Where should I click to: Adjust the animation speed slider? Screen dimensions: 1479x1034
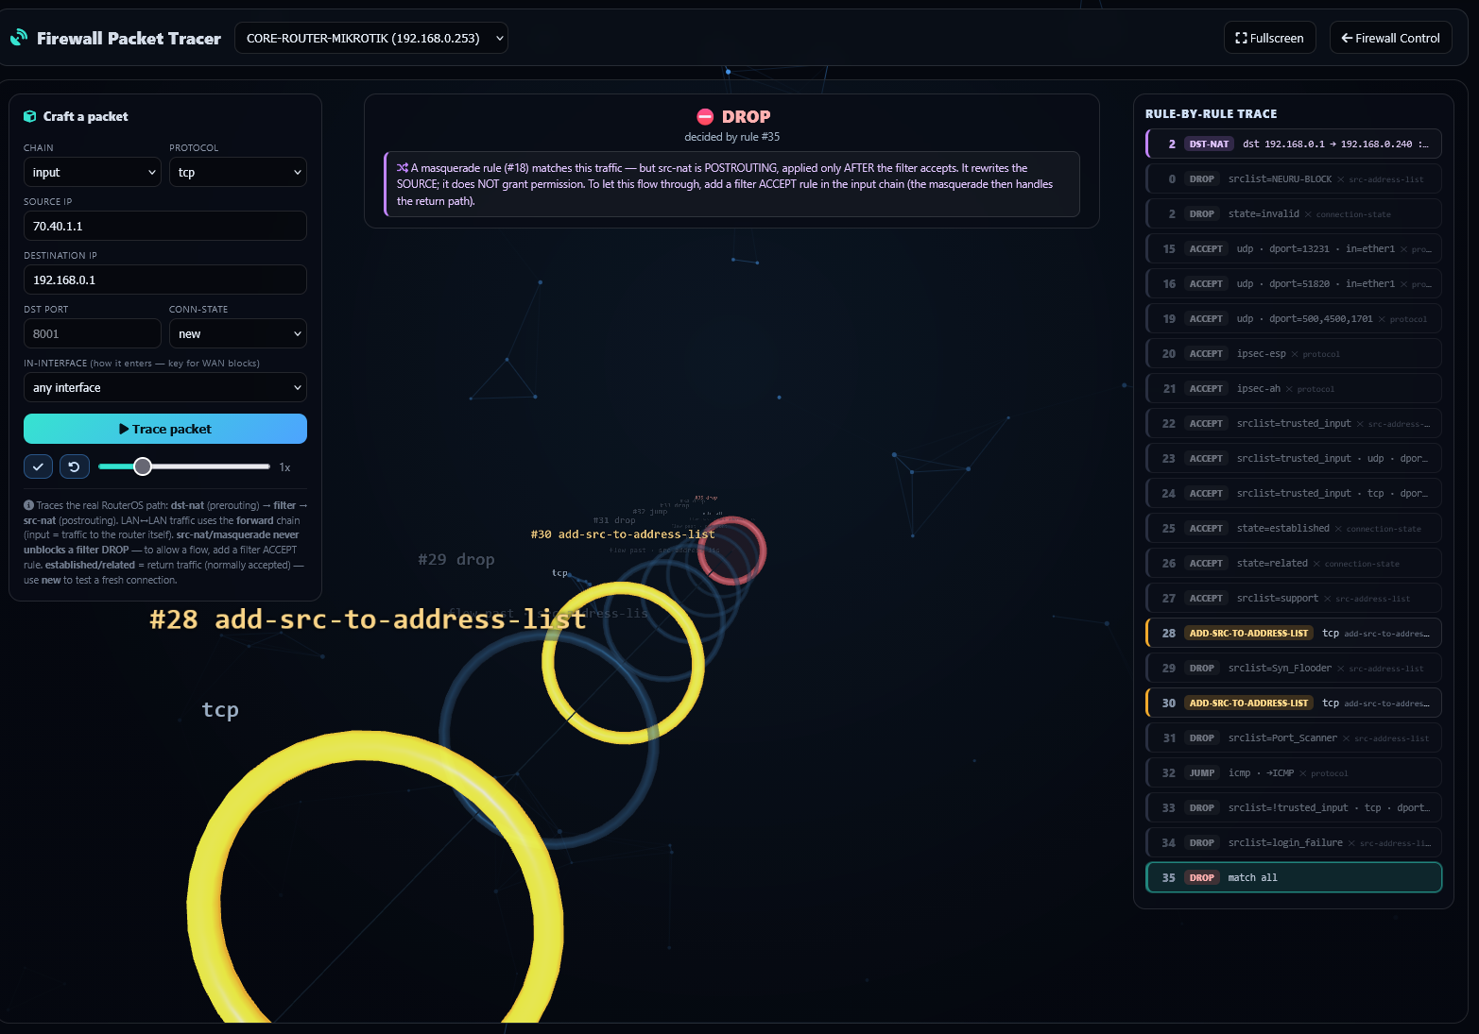point(184,466)
